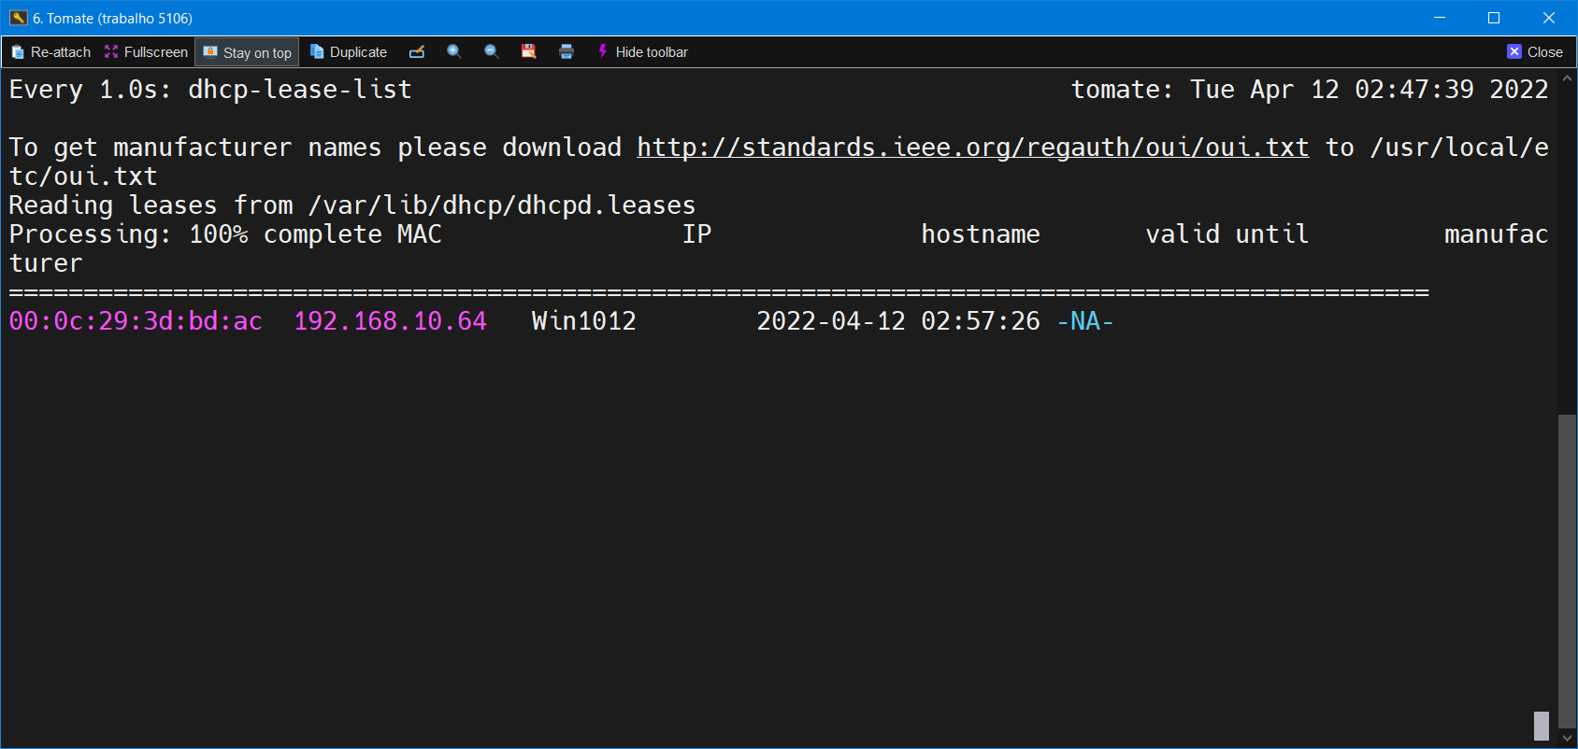Click the Re-attach toolbar button

50,52
